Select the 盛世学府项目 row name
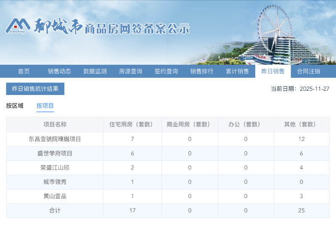This screenshot has width=336, height=227. pyautogui.click(x=55, y=153)
